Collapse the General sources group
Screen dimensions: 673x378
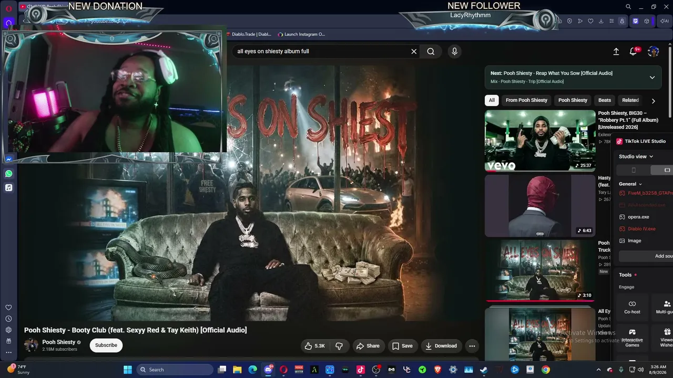630,184
